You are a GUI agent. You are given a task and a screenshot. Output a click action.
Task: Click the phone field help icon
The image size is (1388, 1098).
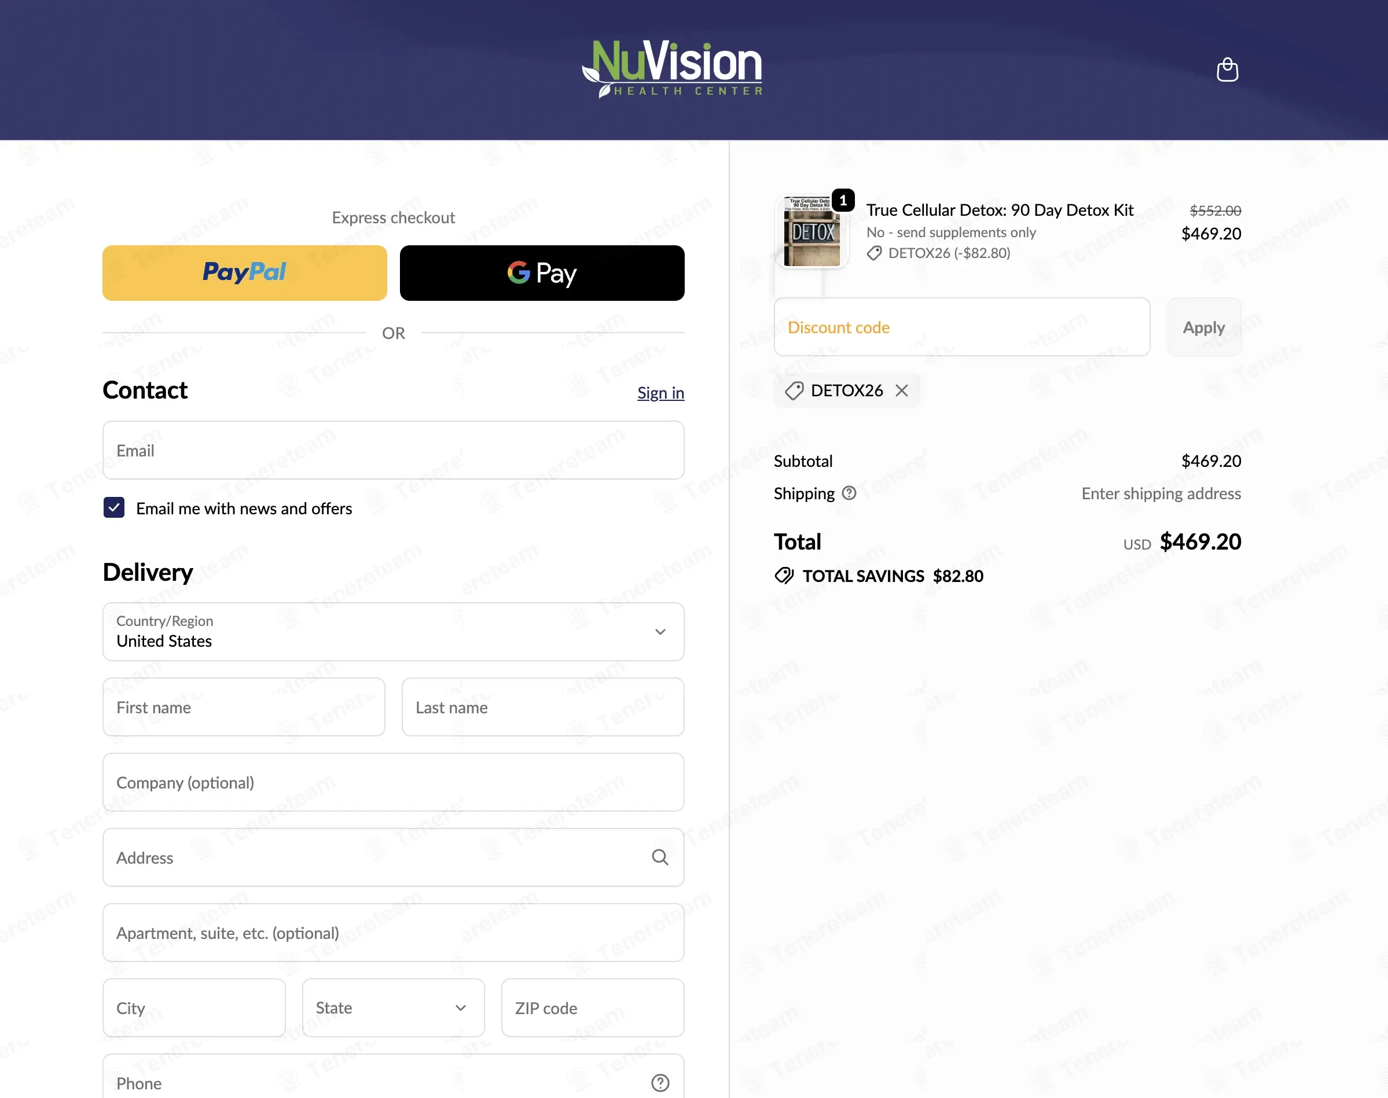(660, 1083)
